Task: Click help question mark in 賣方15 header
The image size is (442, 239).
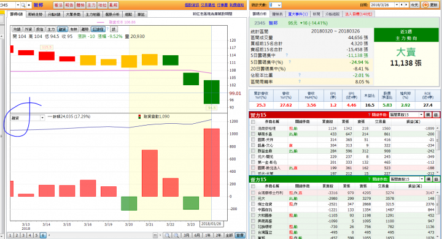Action: point(369,180)
